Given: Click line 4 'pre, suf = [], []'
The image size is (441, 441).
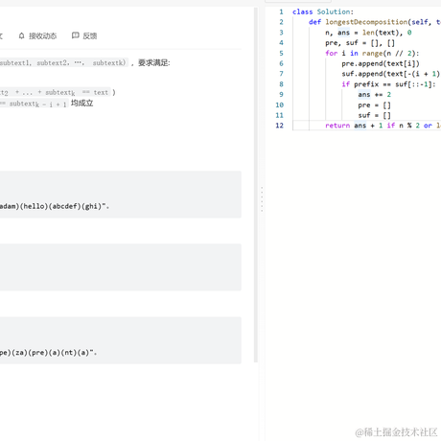Looking at the screenshot, I should (360, 43).
